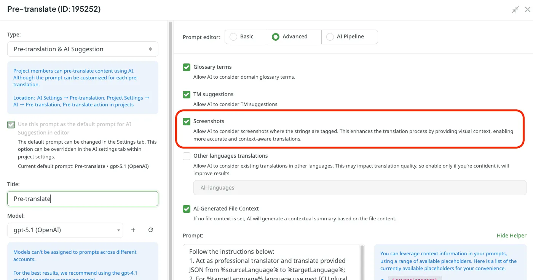Screen dimensions: 533x280
Task: Disable the TM suggestions checkbox
Action: click(187, 95)
